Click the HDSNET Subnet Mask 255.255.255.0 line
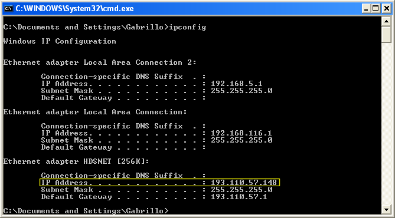The height and width of the screenshot is (218, 395). point(156,190)
